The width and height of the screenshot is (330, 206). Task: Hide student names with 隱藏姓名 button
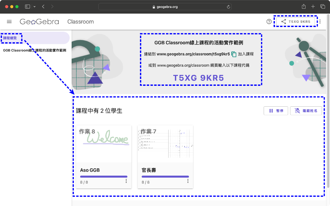click(306, 111)
